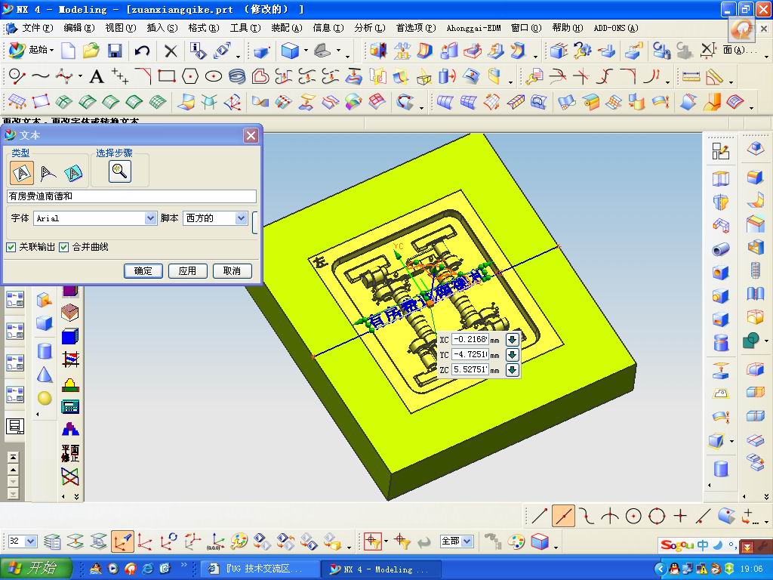Select the Text 'A' curve tool

click(x=97, y=76)
